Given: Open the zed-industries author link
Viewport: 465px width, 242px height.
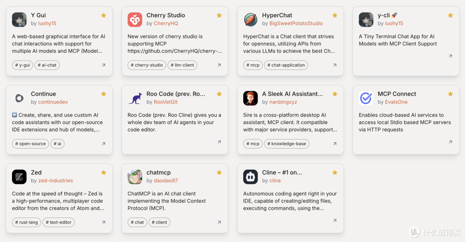Looking at the screenshot, I should click(x=56, y=180).
